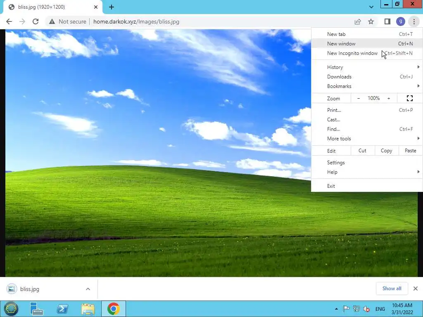Screen dimensions: 423x317
Task: Click the network tray icon
Action: (x=356, y=309)
